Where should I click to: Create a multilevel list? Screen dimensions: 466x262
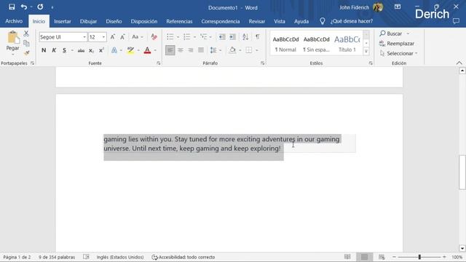coord(204,37)
